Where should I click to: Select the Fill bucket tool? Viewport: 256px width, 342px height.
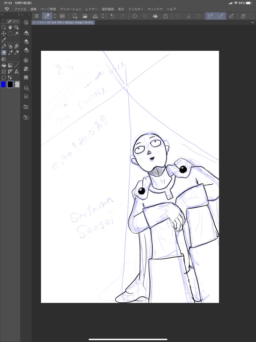(4, 65)
